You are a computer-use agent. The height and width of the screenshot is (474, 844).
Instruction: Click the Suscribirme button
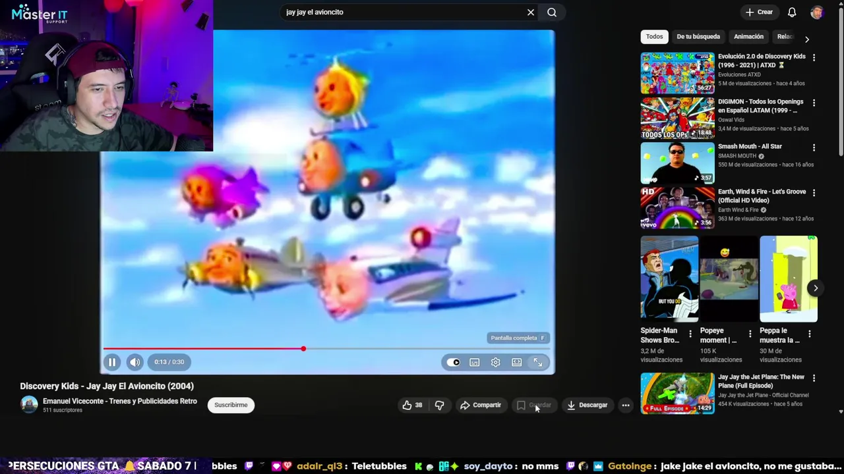(x=231, y=406)
